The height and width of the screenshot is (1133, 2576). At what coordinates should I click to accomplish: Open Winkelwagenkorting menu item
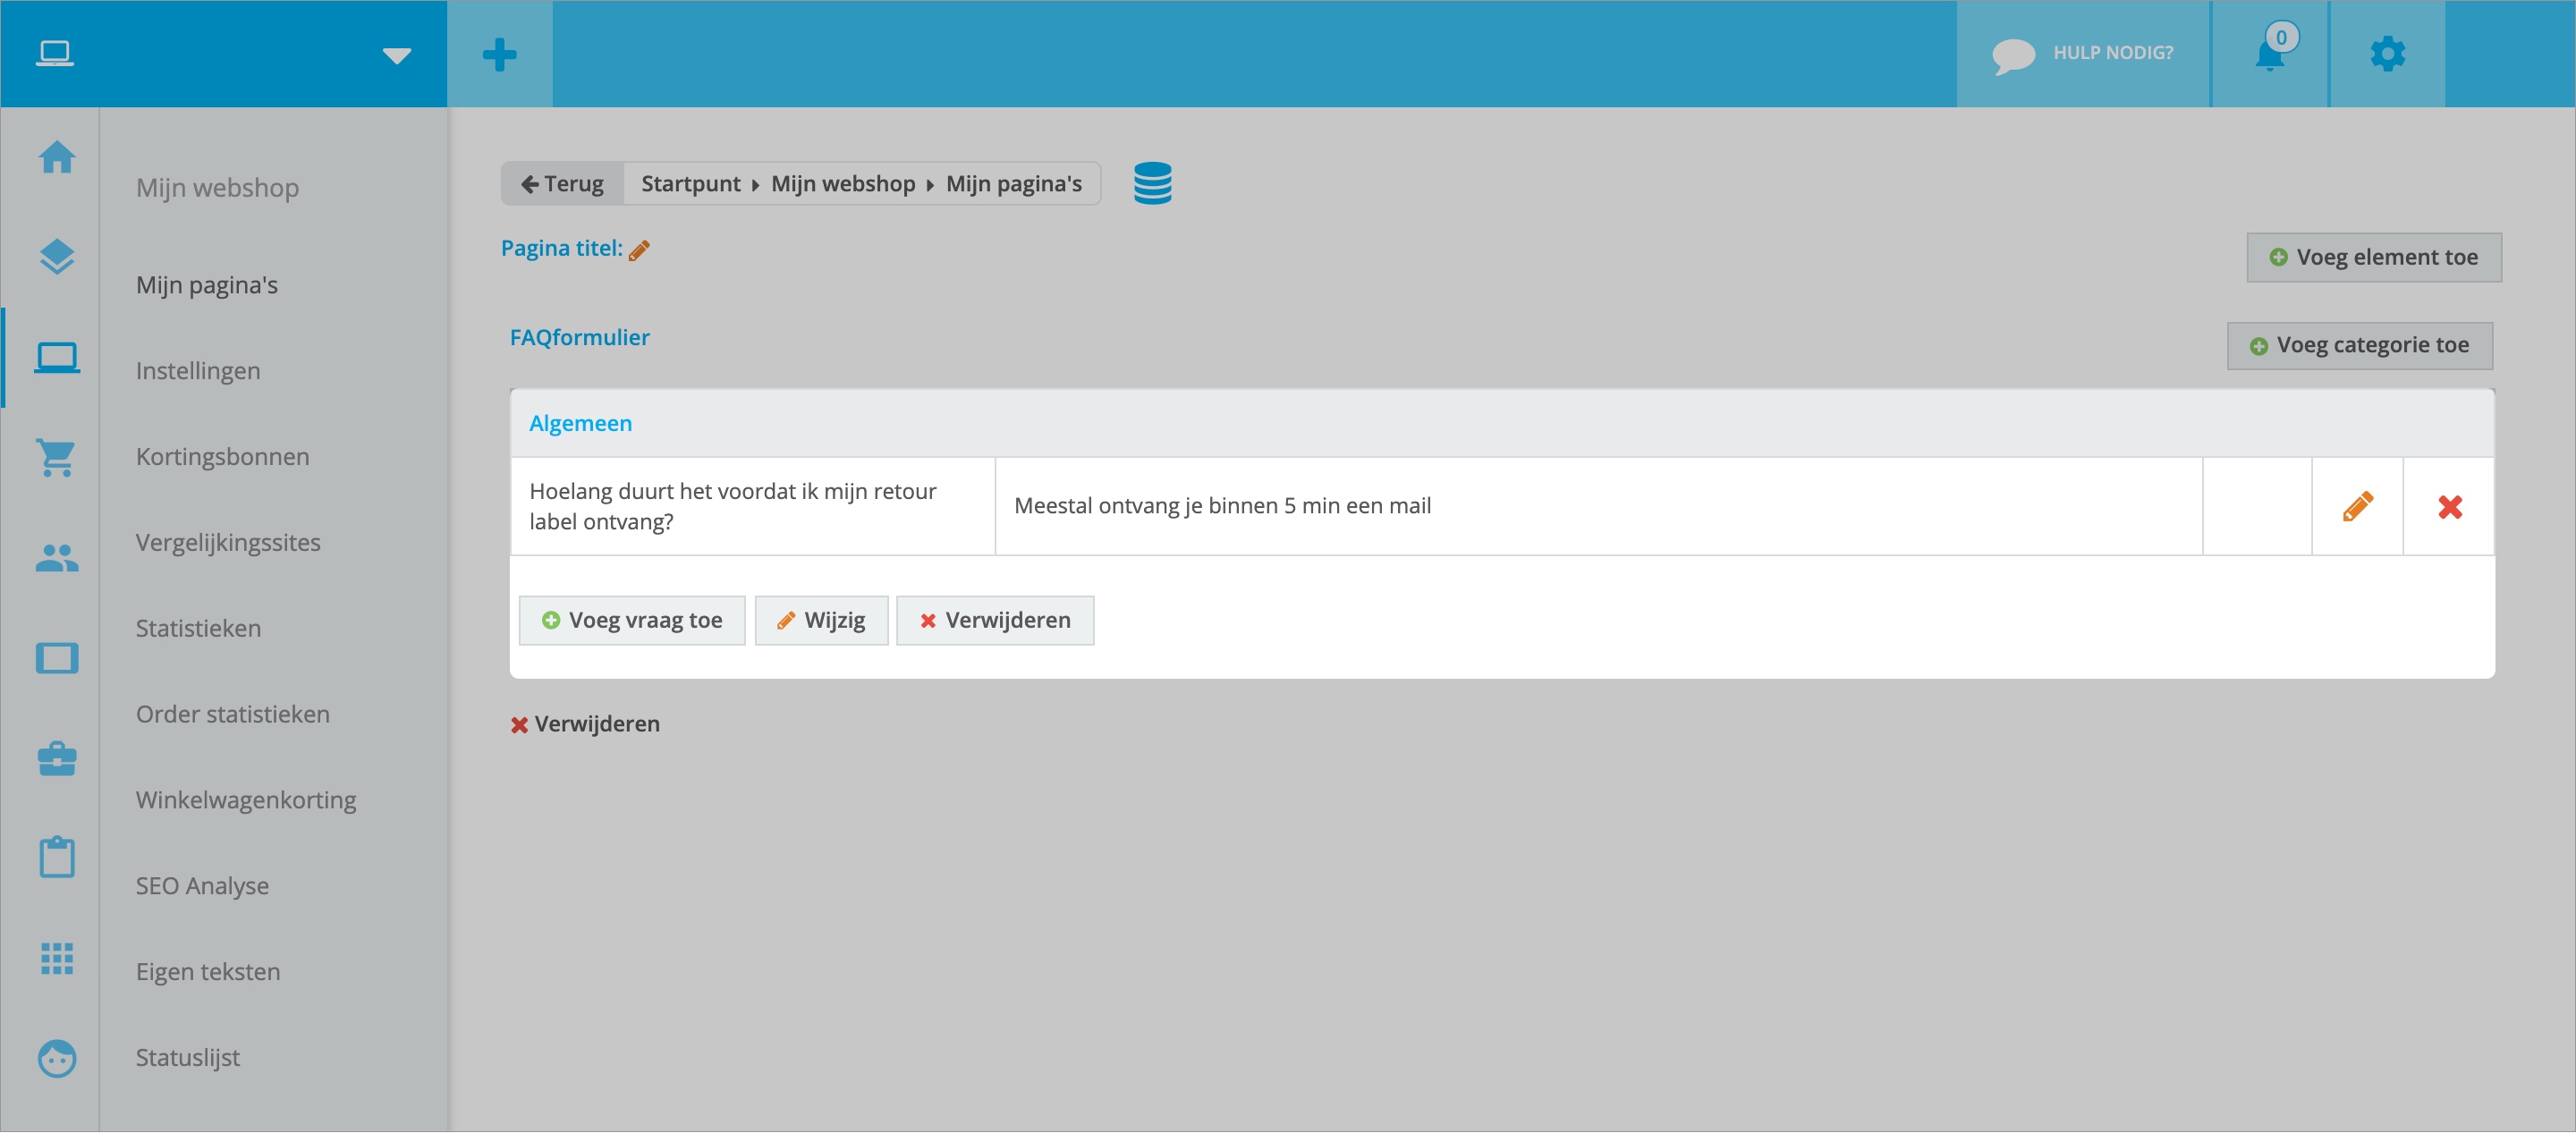click(x=246, y=800)
